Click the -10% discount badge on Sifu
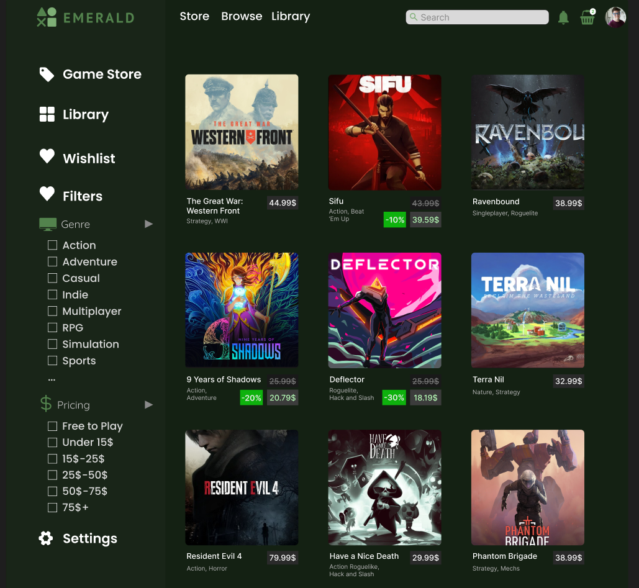The image size is (639, 588). tap(395, 220)
